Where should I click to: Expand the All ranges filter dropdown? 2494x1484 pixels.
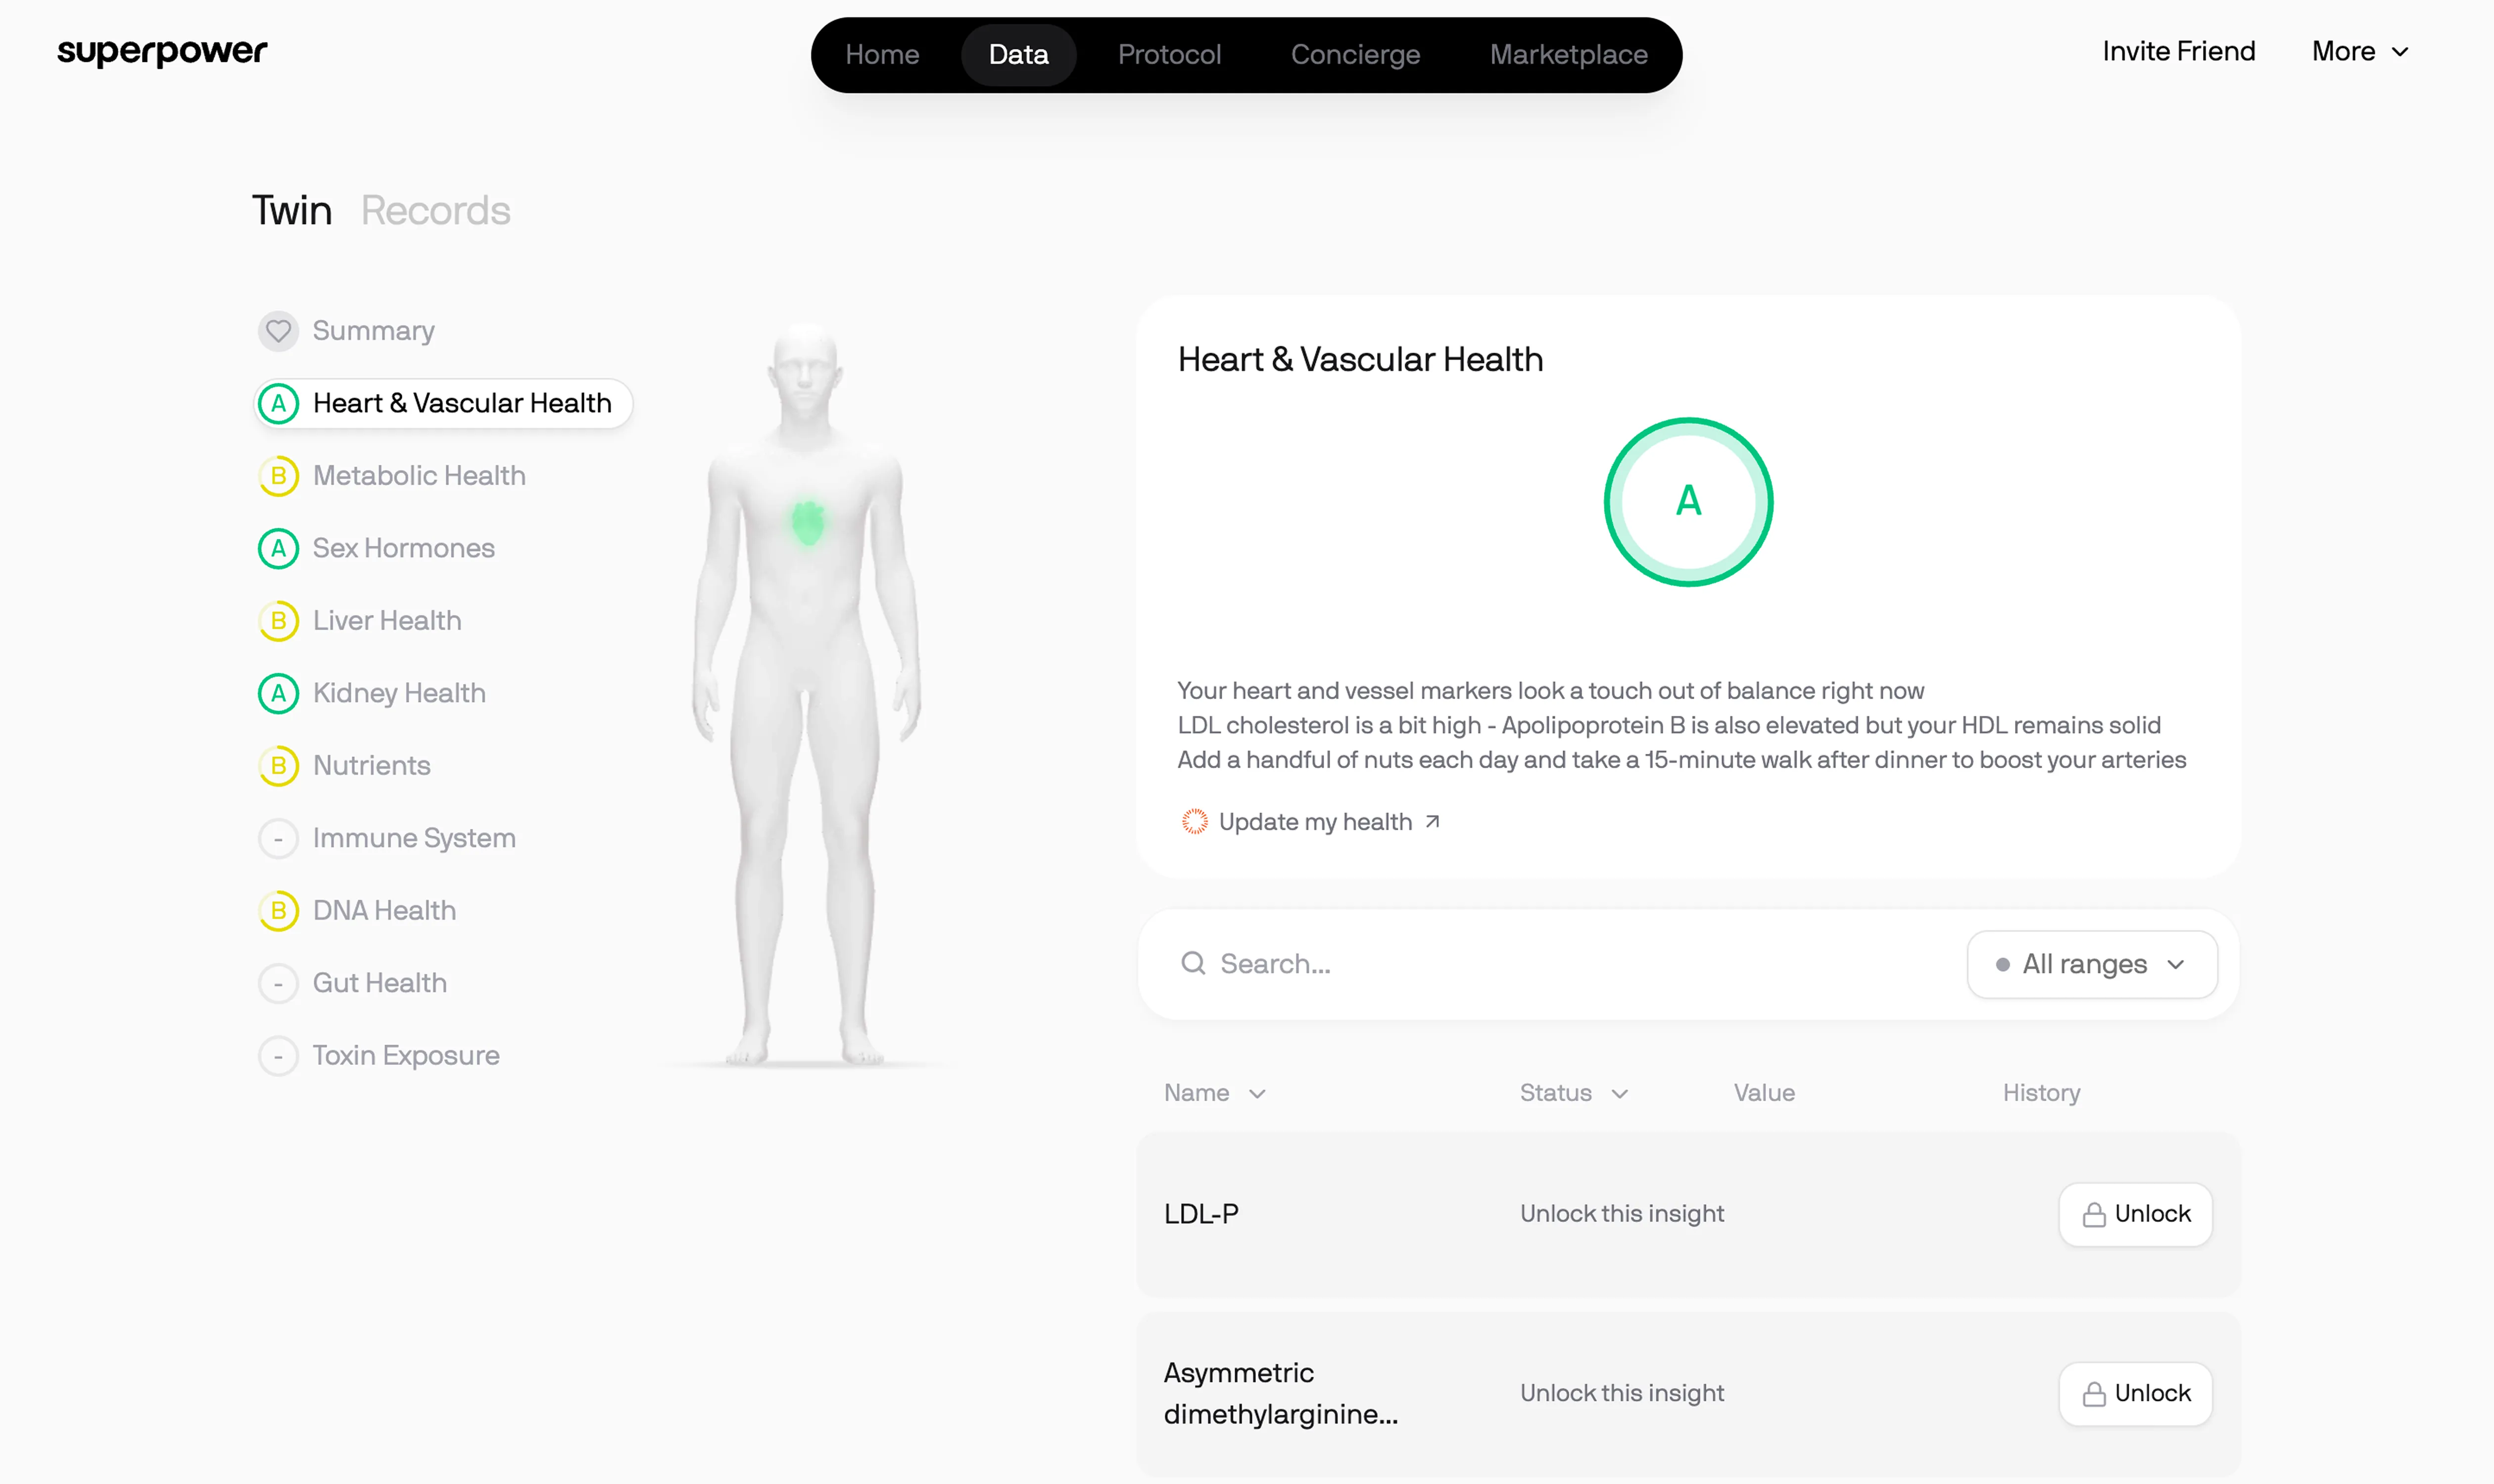tap(2091, 964)
